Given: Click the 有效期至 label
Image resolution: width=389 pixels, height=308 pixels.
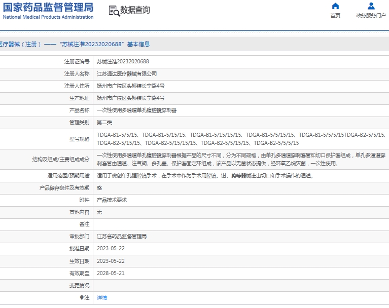Looking at the screenshot, I should pos(80,274).
